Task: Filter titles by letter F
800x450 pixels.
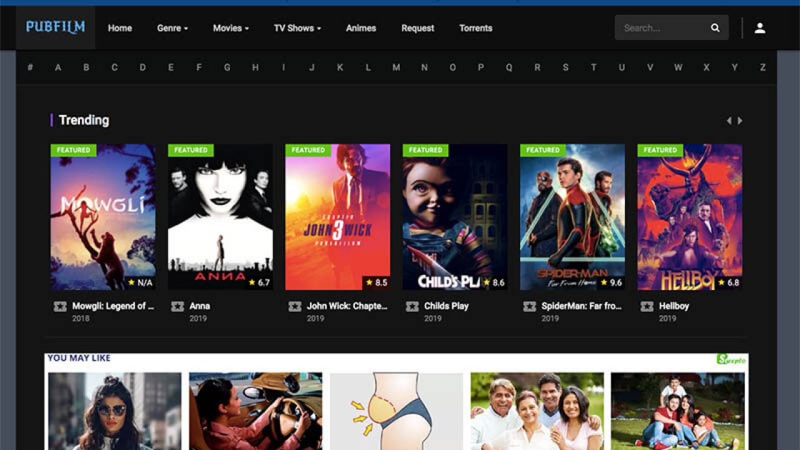Action: pos(199,67)
